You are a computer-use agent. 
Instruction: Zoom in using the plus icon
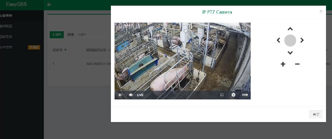283,64
